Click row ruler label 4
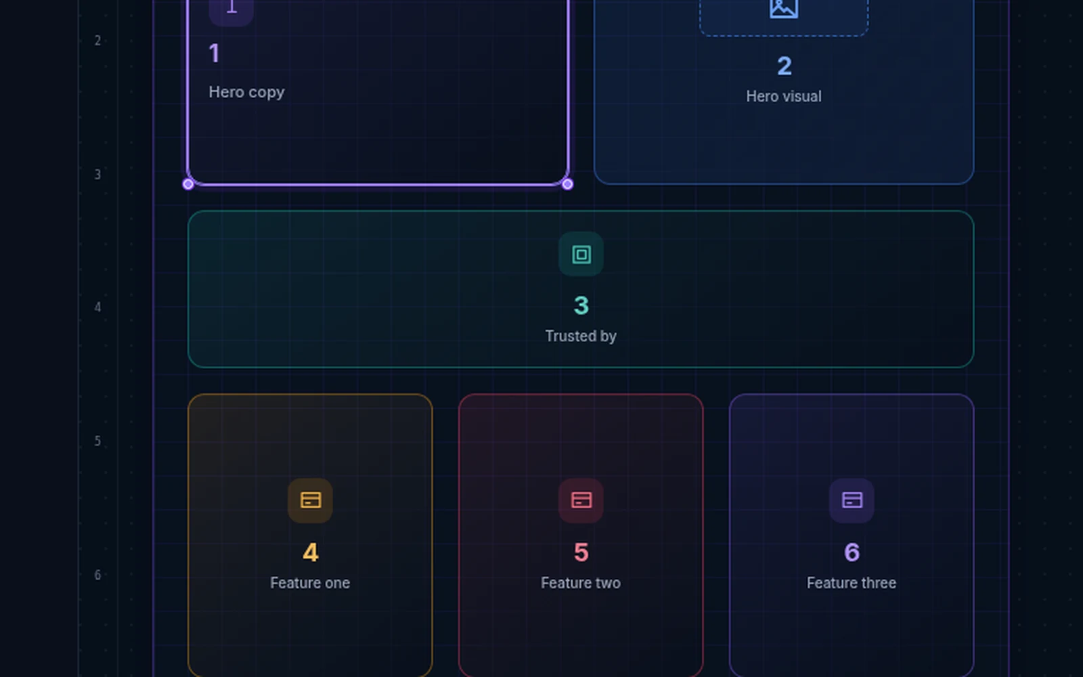The width and height of the screenshot is (1083, 677). point(97,307)
